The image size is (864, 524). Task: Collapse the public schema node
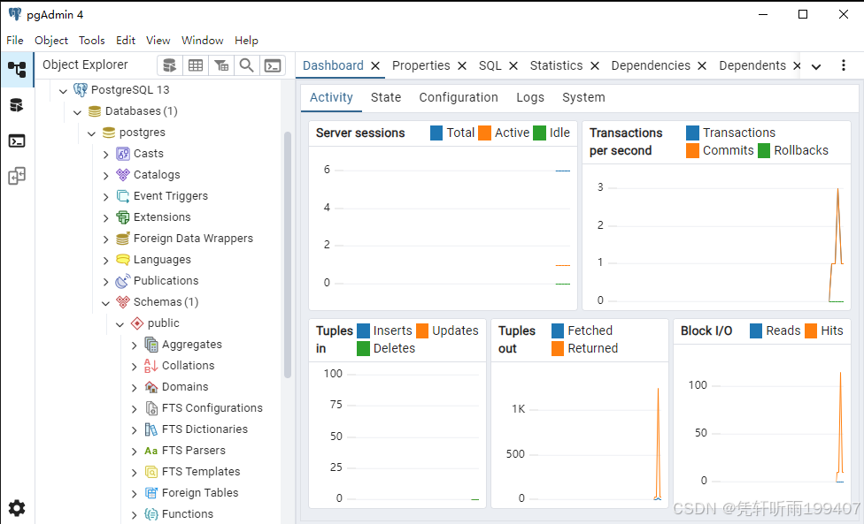point(120,324)
